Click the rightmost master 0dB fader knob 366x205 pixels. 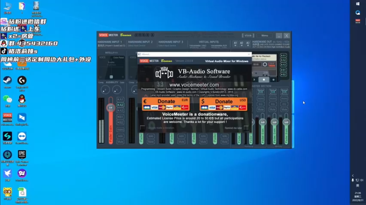pyautogui.click(x=286, y=122)
